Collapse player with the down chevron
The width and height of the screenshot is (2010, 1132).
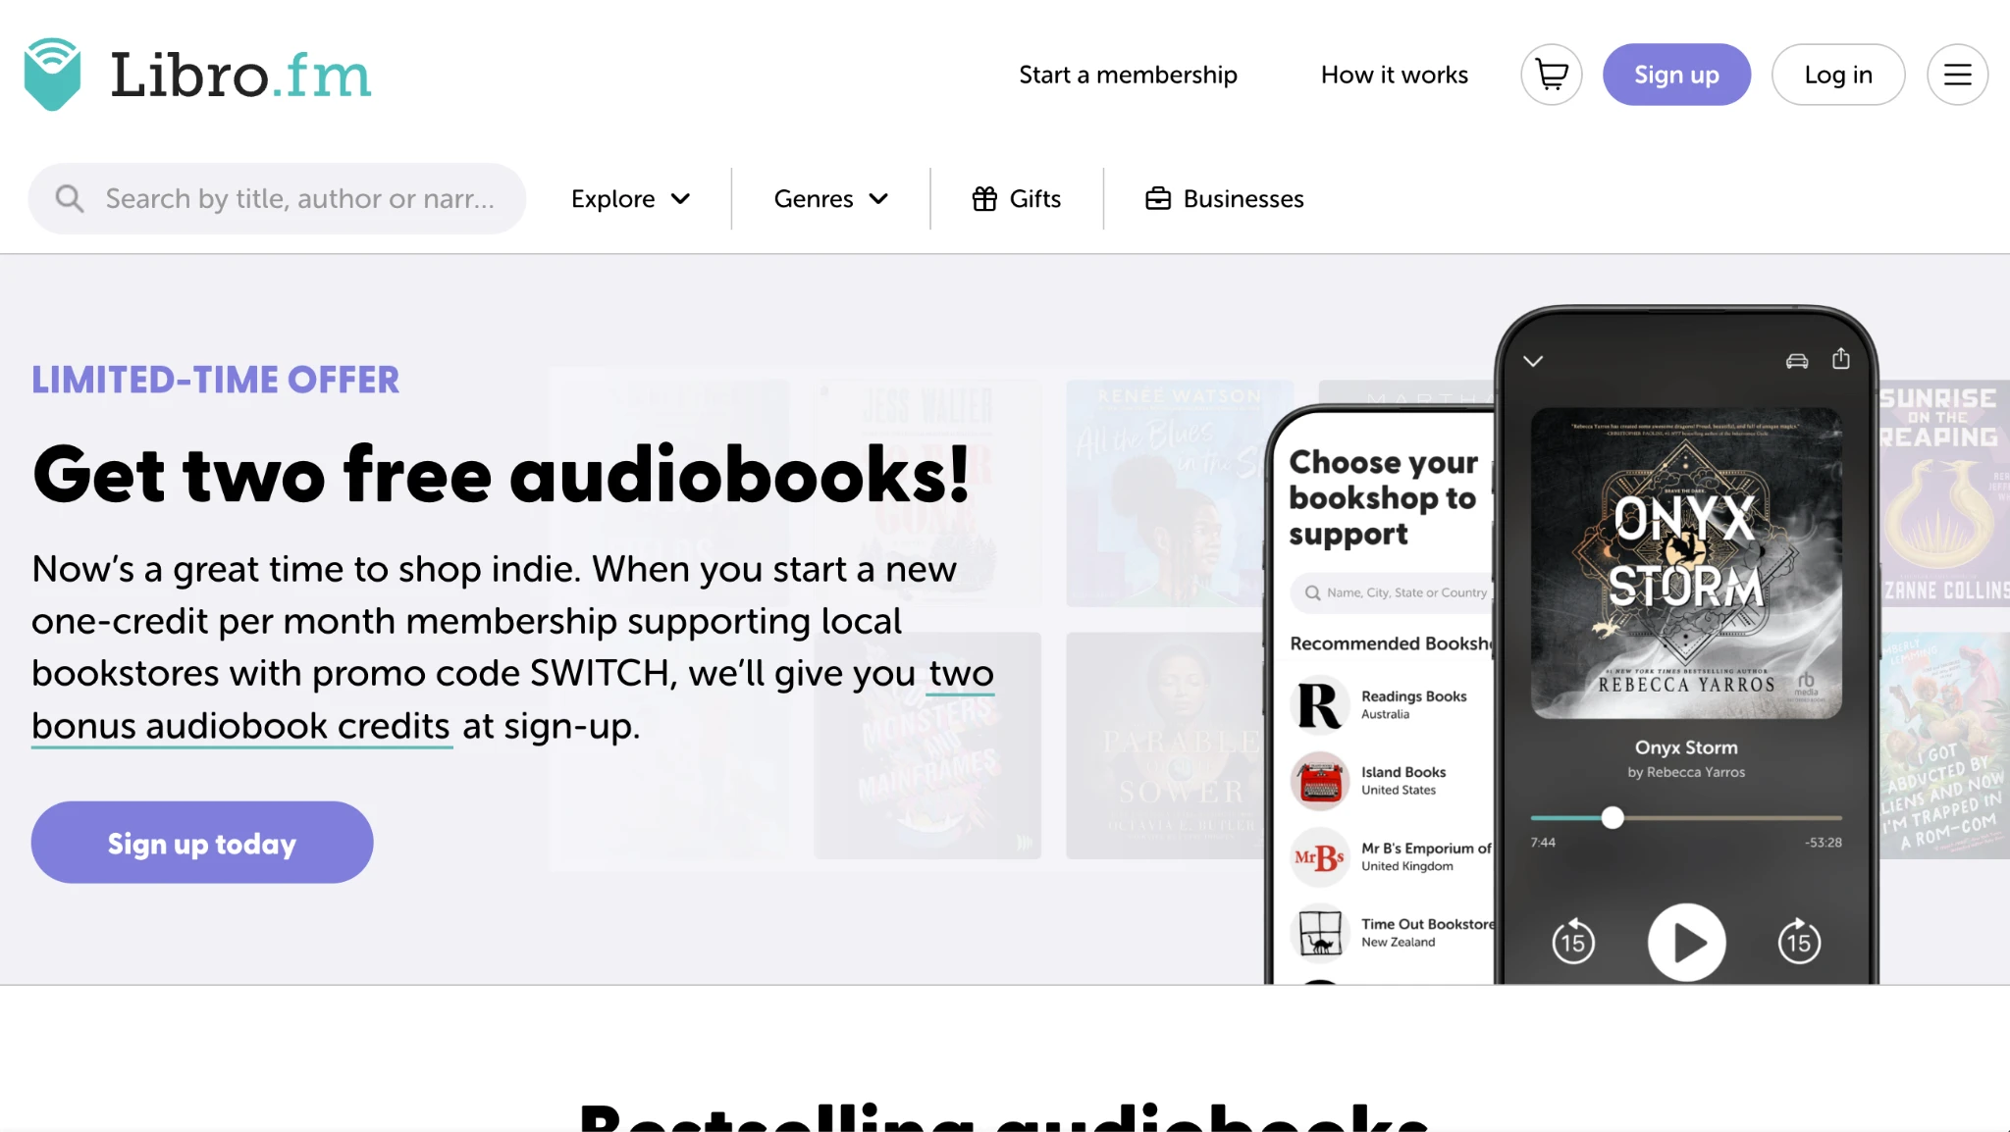click(1533, 361)
